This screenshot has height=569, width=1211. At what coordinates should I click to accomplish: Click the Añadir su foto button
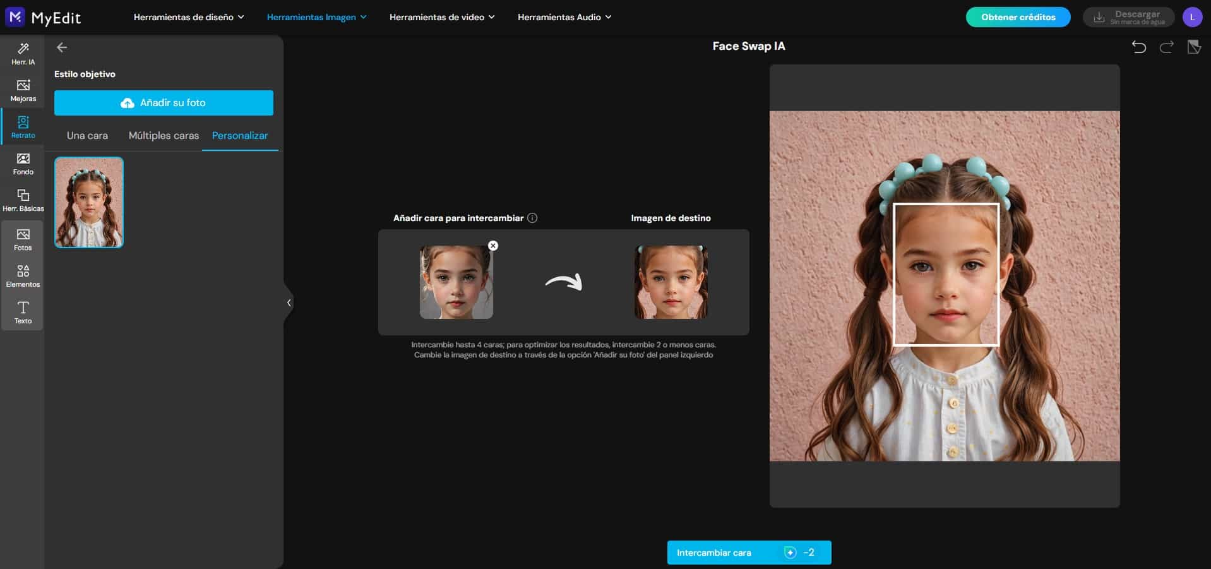click(164, 103)
